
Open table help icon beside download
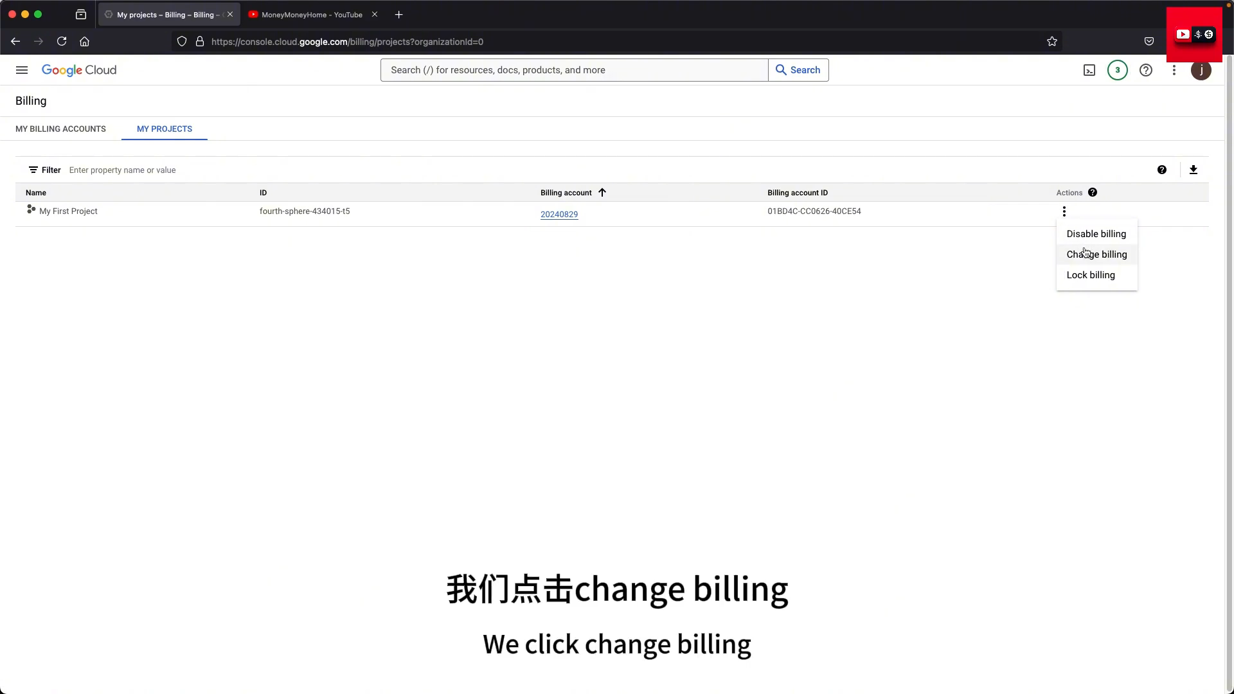tap(1162, 170)
